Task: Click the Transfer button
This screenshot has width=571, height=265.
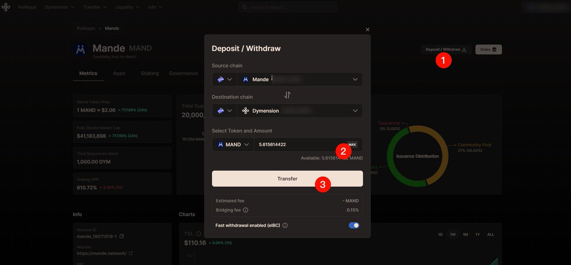Action: click(x=287, y=179)
